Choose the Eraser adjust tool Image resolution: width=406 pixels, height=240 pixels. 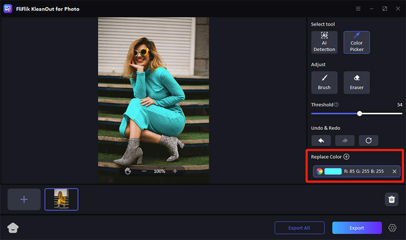(x=356, y=82)
